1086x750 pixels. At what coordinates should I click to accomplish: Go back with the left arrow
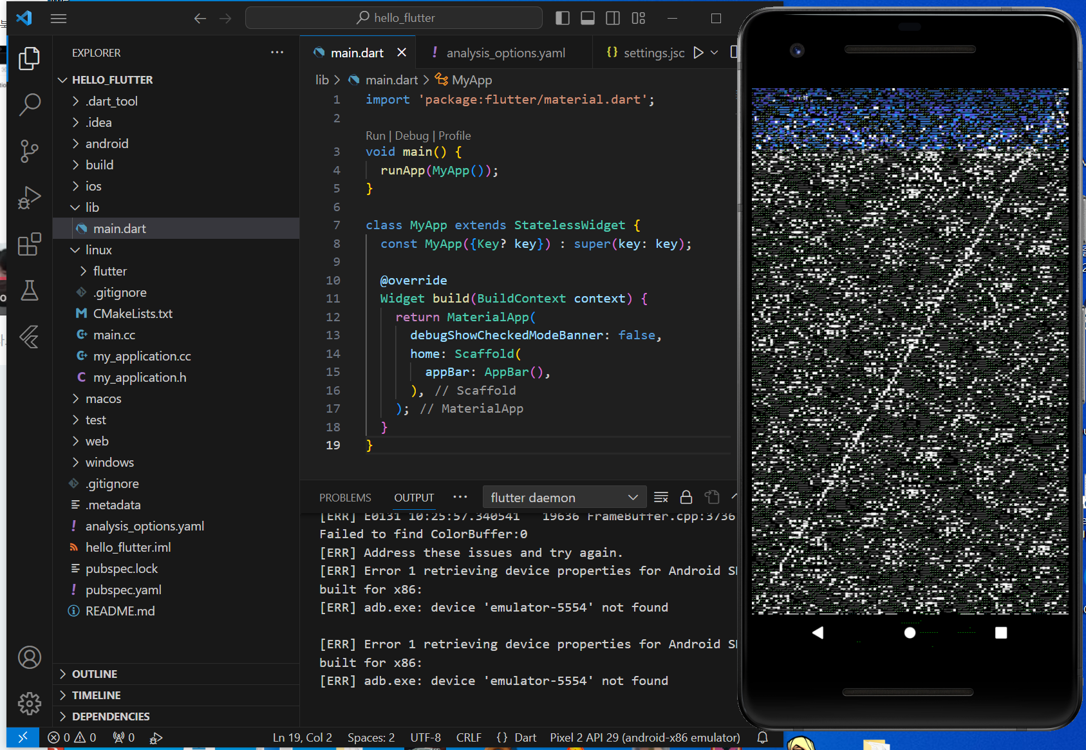[200, 18]
